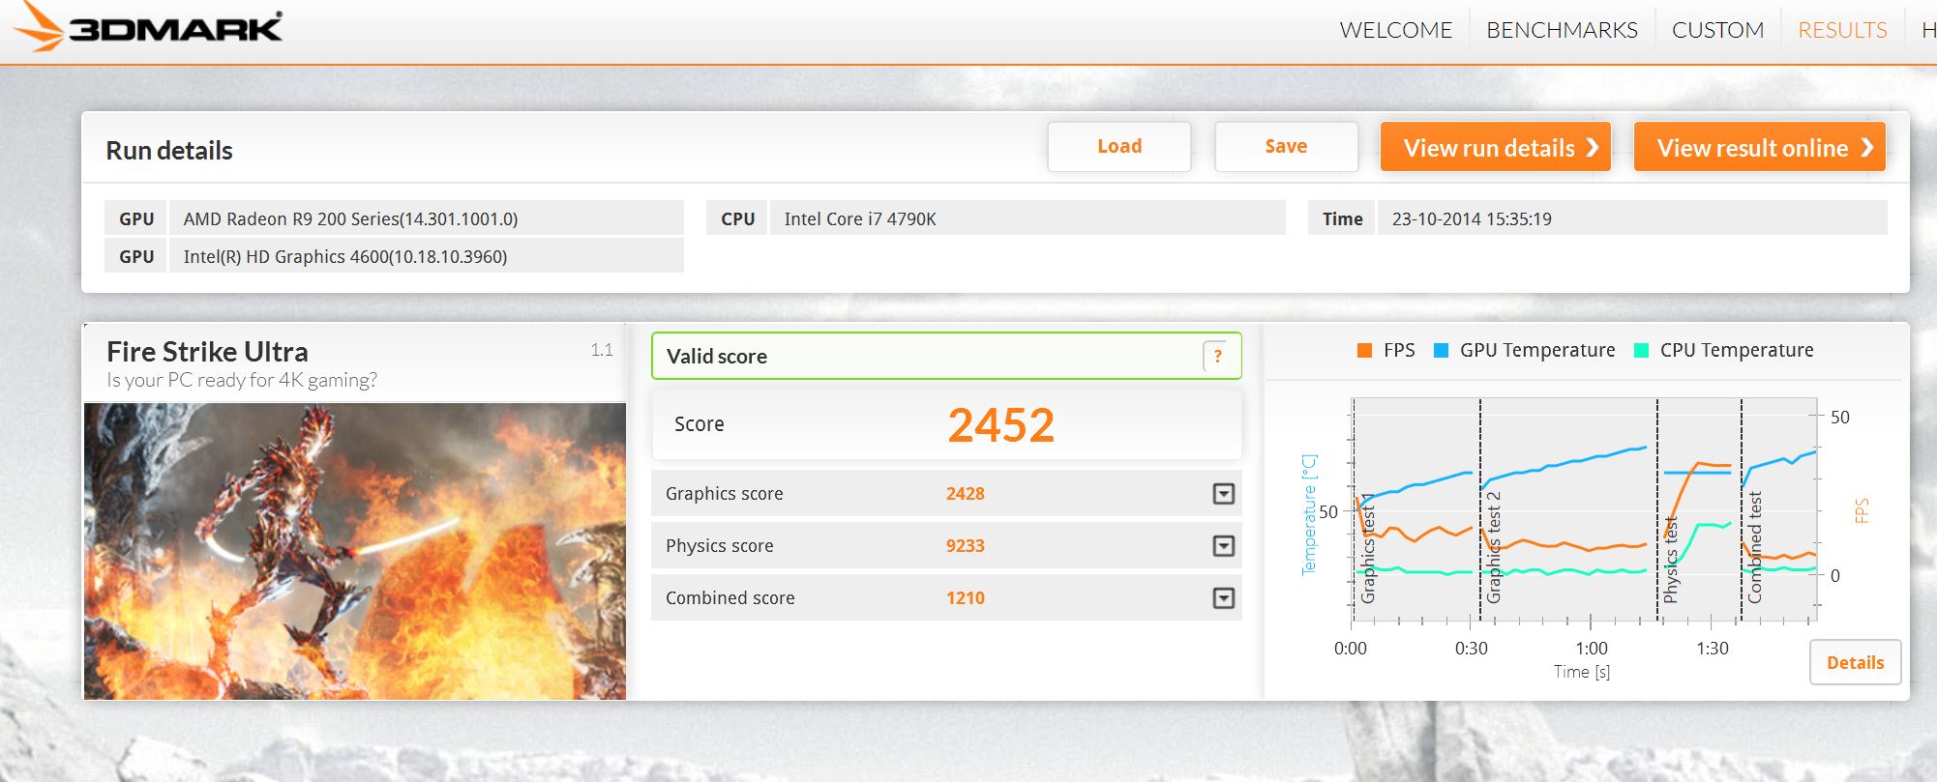Image resolution: width=1937 pixels, height=782 pixels.
Task: Click the 3DMark logo
Action: pos(149,29)
